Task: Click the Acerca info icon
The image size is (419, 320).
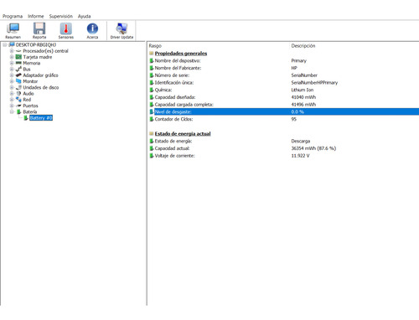Action: click(92, 31)
